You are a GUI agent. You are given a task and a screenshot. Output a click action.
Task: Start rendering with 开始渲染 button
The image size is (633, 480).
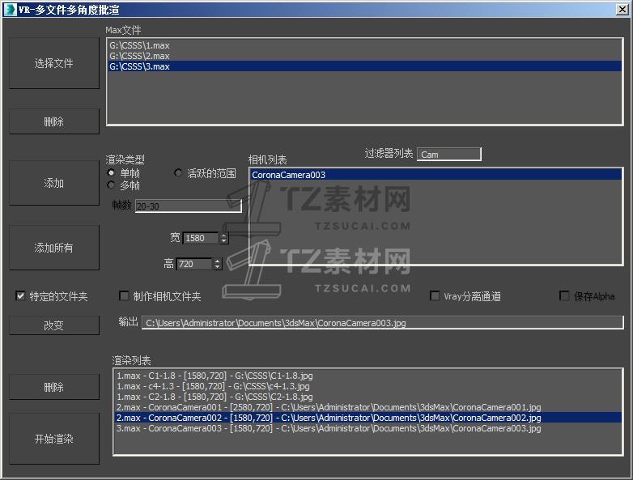pyautogui.click(x=54, y=439)
